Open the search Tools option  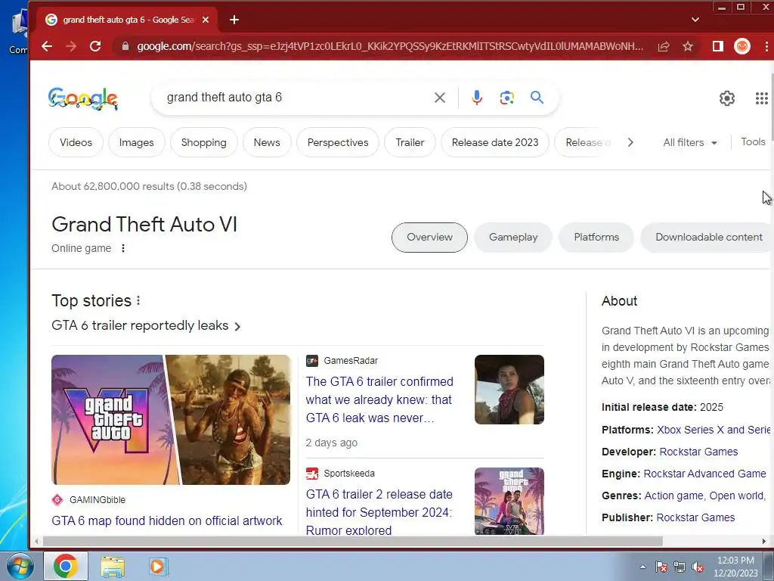point(753,141)
